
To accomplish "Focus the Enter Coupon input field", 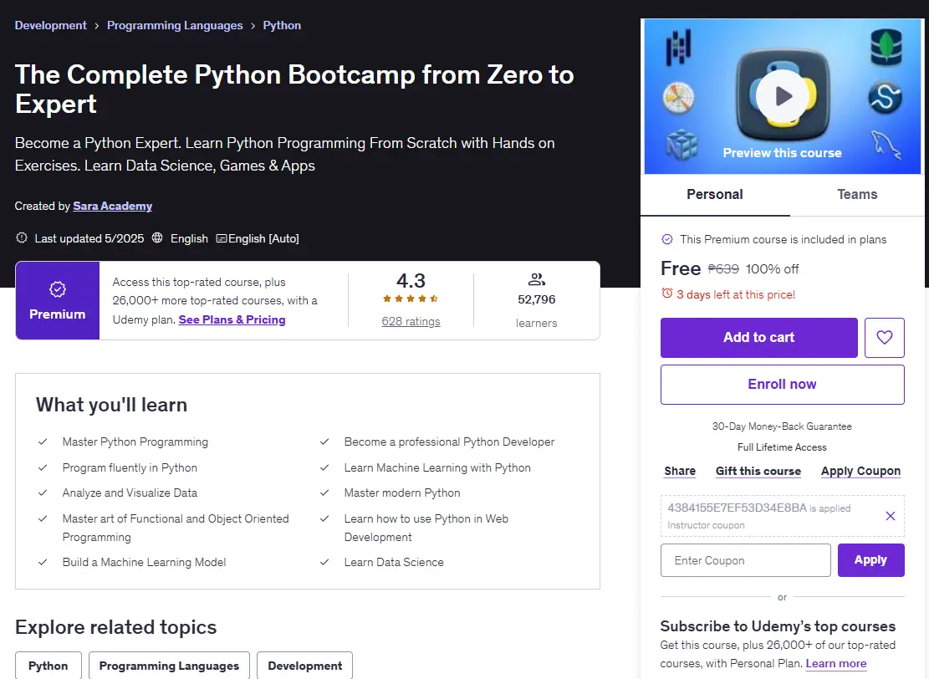I will click(745, 560).
